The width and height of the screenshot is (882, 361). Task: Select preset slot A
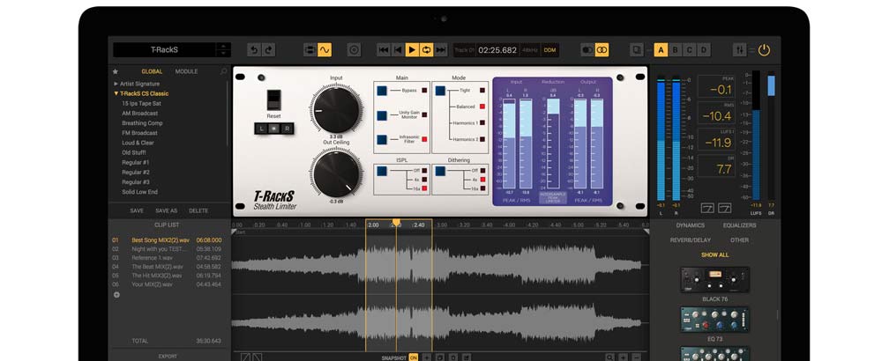tap(661, 50)
